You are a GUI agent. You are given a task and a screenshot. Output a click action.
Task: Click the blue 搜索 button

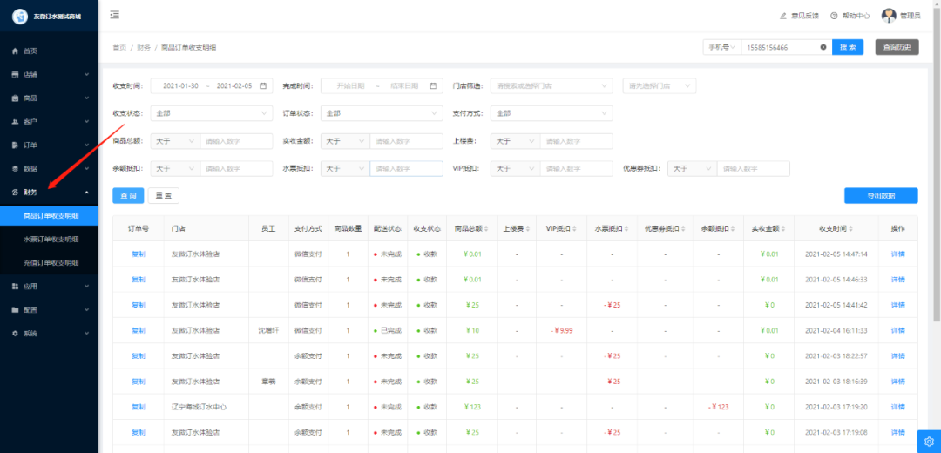pos(848,47)
